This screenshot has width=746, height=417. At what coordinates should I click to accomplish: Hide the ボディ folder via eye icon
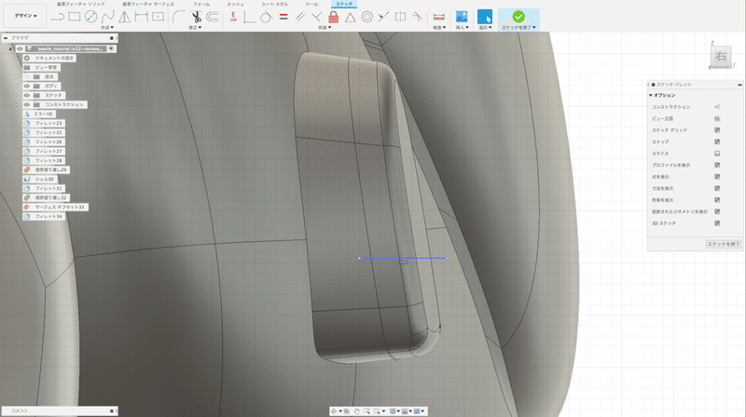click(27, 86)
